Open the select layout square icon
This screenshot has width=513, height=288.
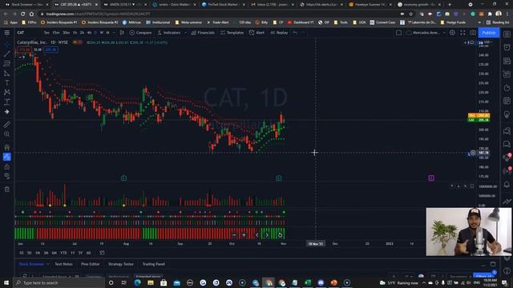point(398,33)
